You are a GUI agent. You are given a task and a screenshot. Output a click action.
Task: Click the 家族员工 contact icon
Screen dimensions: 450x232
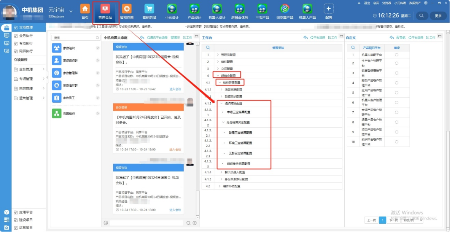coord(56,98)
